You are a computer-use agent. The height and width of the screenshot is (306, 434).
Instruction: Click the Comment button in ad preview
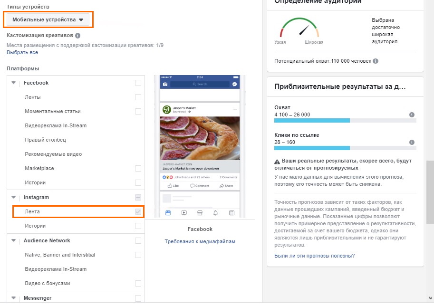click(x=200, y=186)
